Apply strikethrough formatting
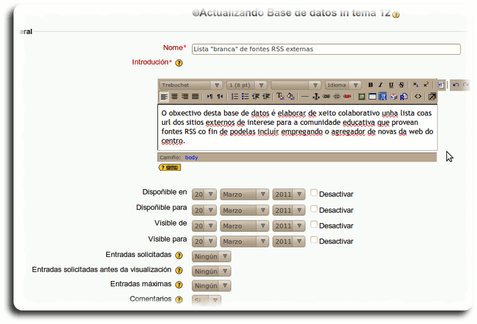The height and width of the screenshot is (324, 477). click(x=402, y=85)
